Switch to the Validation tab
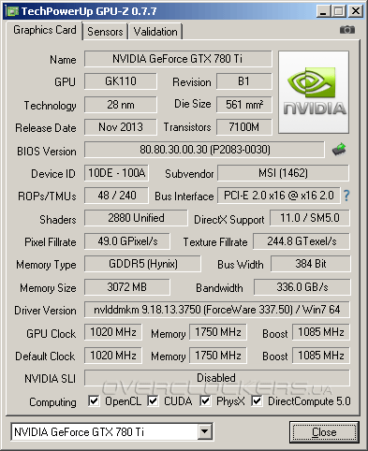The width and height of the screenshot is (368, 451). (155, 32)
